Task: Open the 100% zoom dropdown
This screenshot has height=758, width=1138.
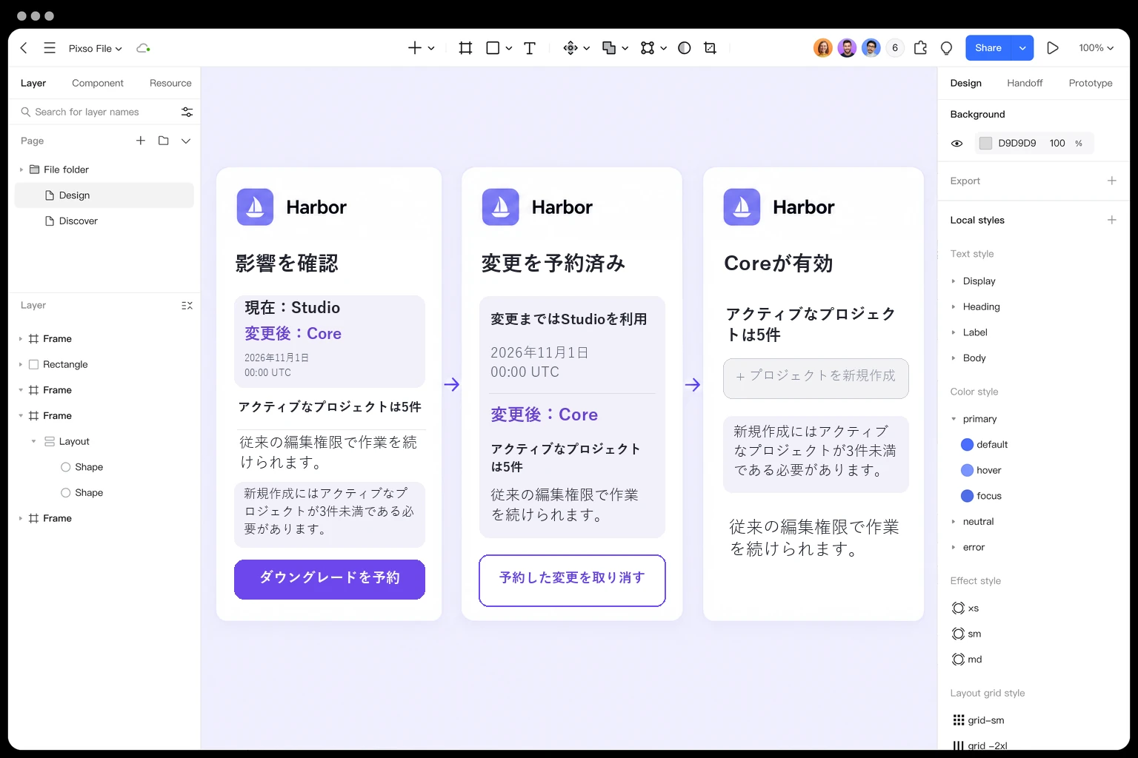Action: point(1096,48)
